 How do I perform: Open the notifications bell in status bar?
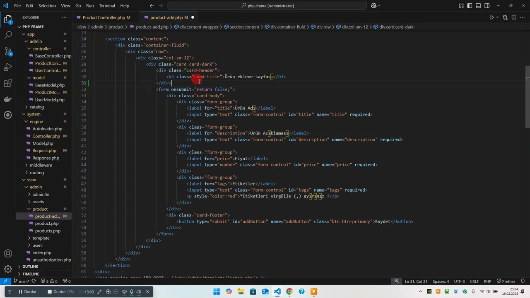(x=523, y=281)
